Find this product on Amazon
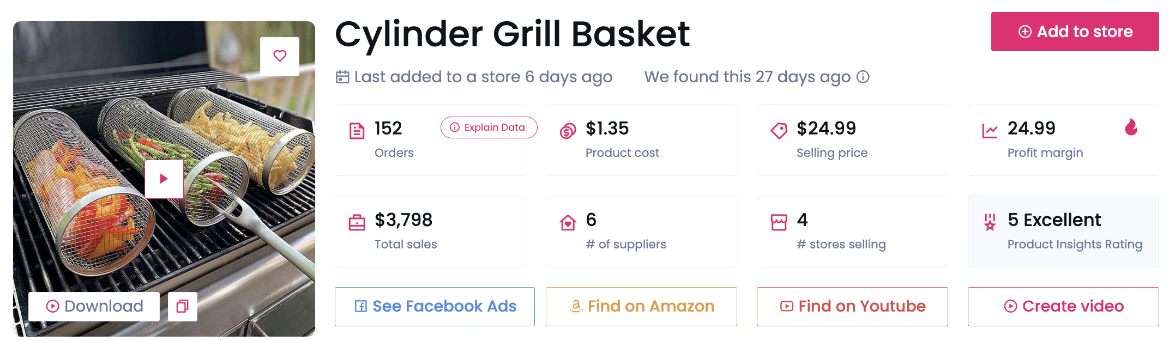This screenshot has height=341, width=1169. 641,306
